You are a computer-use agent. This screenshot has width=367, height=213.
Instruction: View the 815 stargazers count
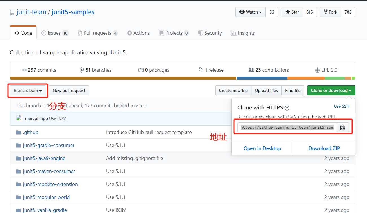click(x=309, y=12)
